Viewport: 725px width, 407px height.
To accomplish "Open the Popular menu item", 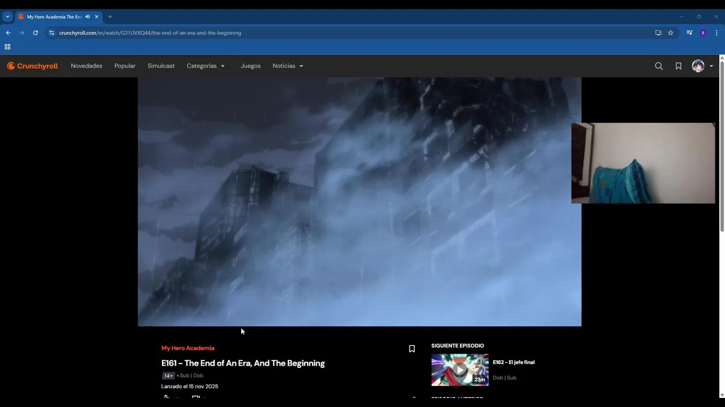I will point(125,66).
